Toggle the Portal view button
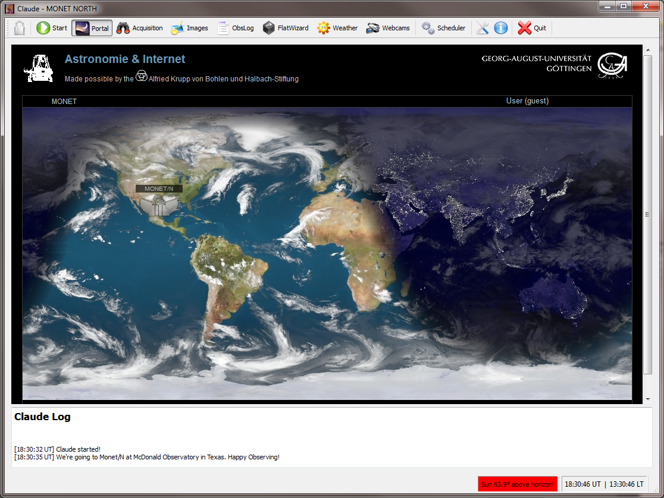664x498 pixels. pos(92,28)
